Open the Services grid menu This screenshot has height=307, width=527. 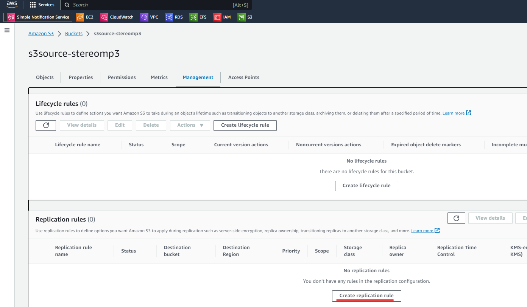pos(42,5)
